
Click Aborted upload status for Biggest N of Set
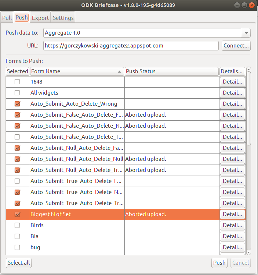click(x=145, y=214)
